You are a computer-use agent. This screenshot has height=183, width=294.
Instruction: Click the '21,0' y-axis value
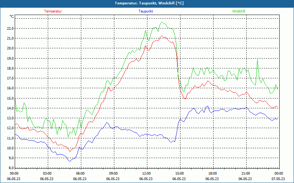click(x=11, y=38)
